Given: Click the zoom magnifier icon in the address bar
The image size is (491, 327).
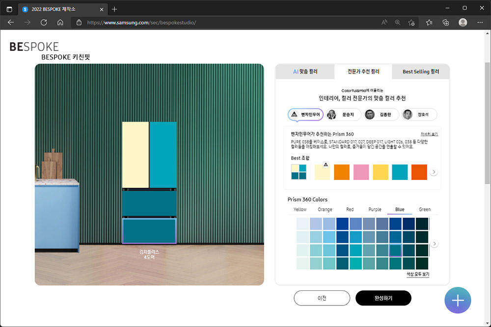Looking at the screenshot, I should click(x=398, y=23).
